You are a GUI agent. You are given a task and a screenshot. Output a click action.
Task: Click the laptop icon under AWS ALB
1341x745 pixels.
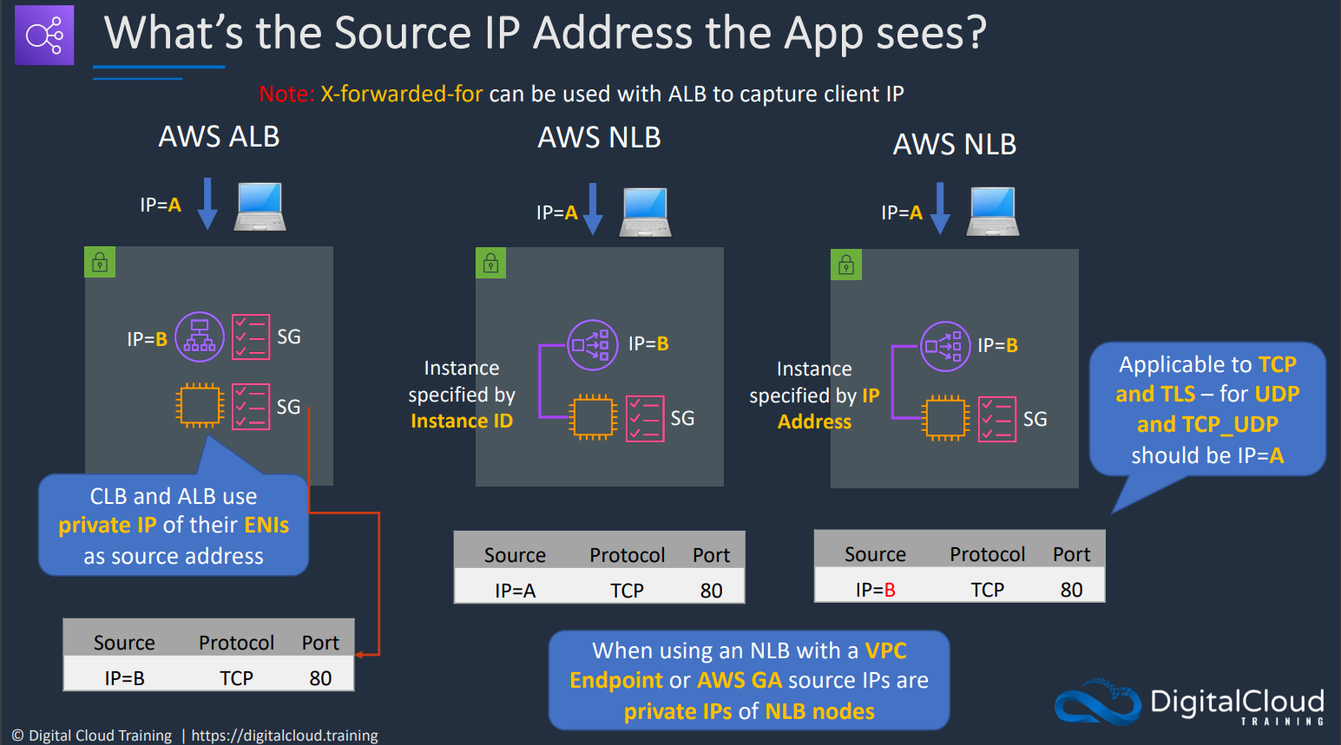[x=260, y=206]
